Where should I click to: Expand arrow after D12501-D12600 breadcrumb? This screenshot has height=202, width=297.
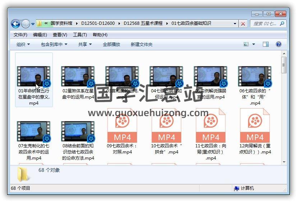(x=119, y=23)
